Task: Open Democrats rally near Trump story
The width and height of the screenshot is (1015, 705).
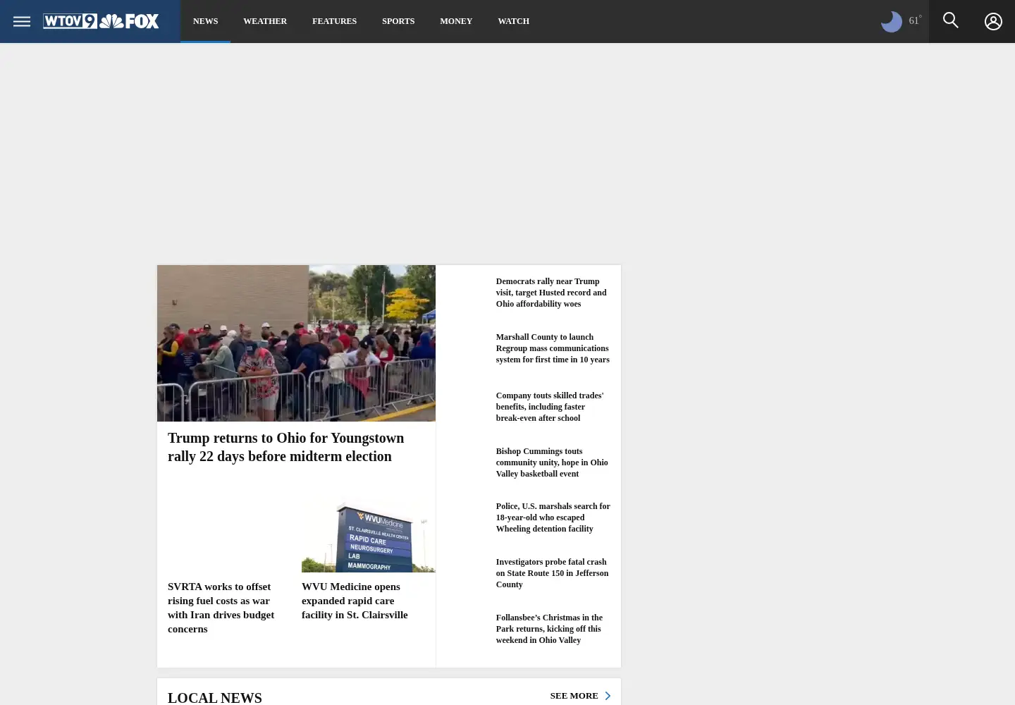Action: (551, 293)
